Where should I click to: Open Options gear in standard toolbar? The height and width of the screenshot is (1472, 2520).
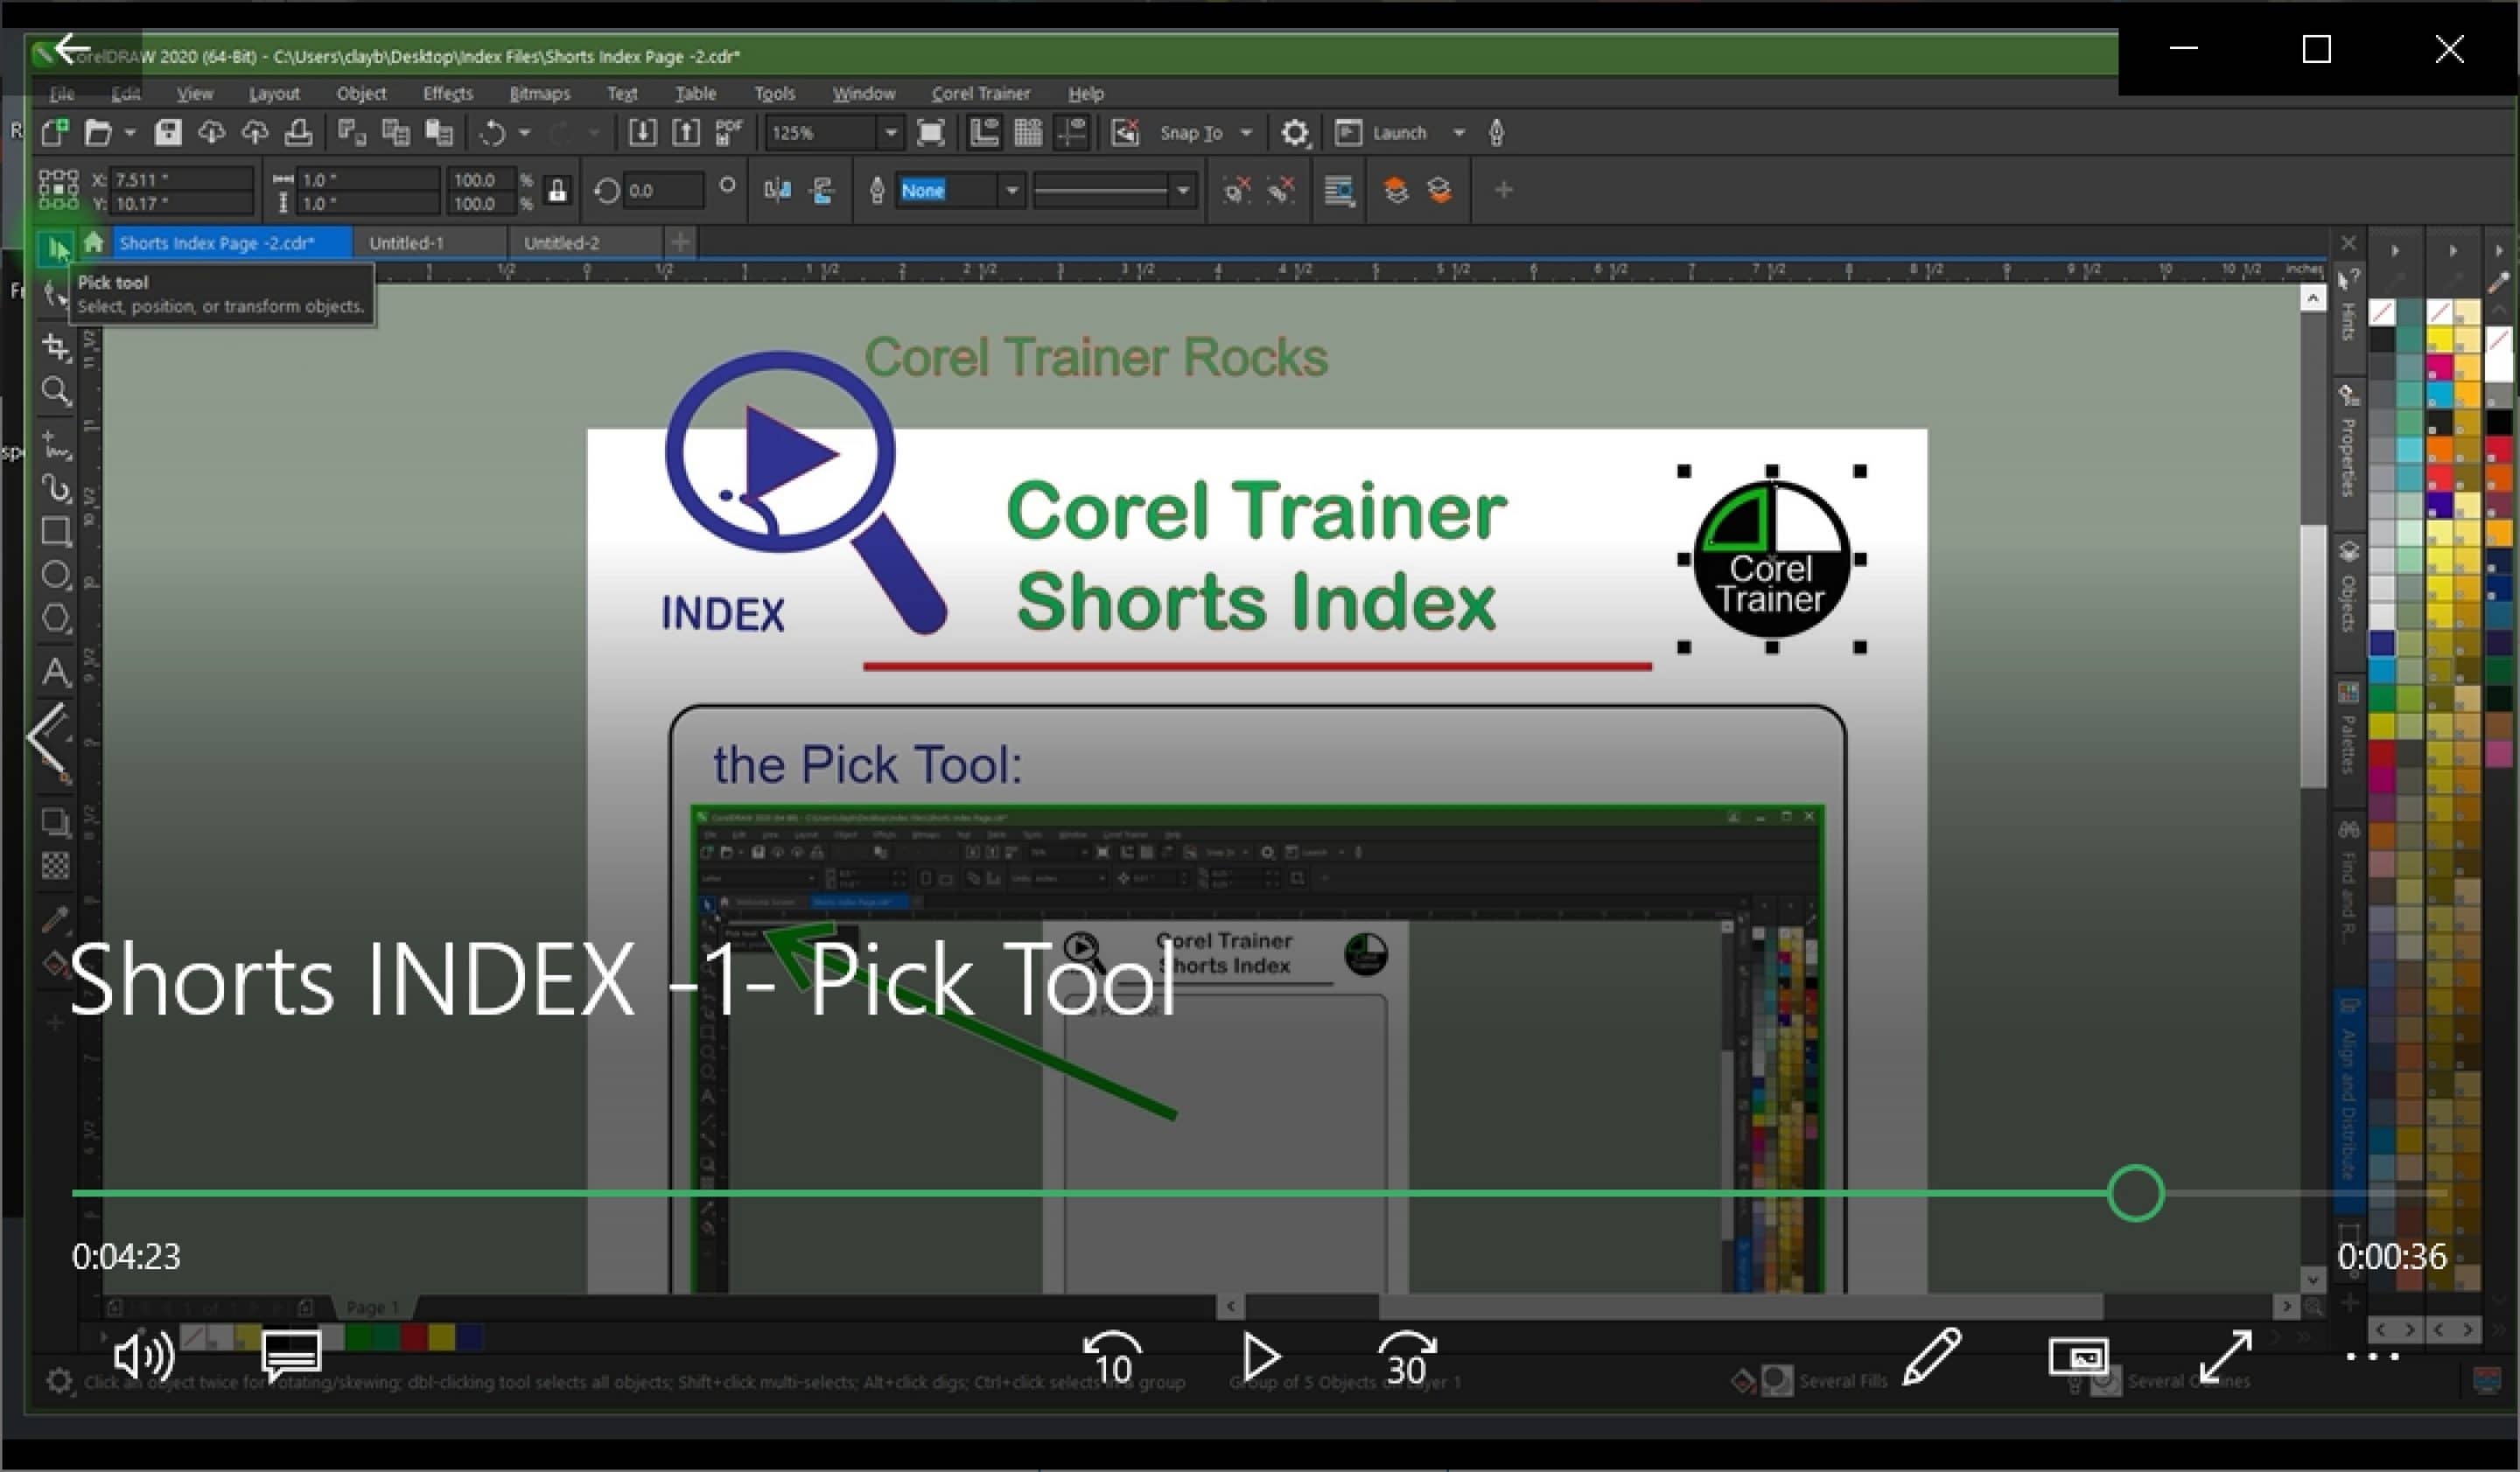tap(1295, 132)
